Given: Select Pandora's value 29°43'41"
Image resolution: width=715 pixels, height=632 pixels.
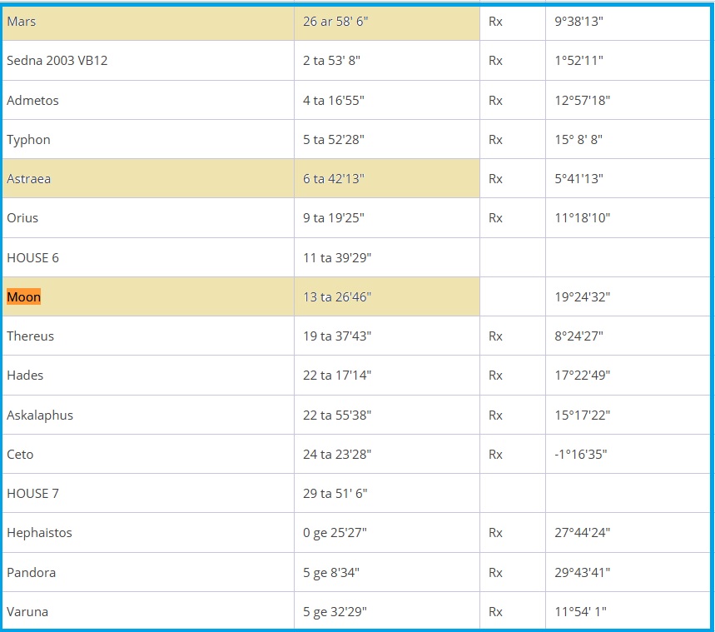Looking at the screenshot, I should (x=583, y=573).
